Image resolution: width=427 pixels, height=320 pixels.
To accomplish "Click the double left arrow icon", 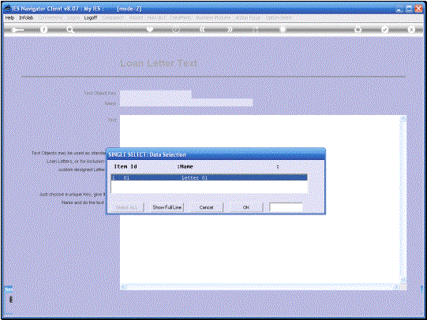I will click(x=202, y=29).
